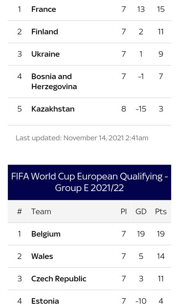Click Wales's 14 points value
Screen dimensions: 179x306
tap(161, 256)
